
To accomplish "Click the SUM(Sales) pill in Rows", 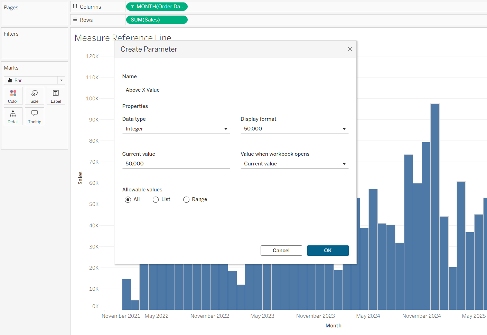I will click(x=157, y=20).
